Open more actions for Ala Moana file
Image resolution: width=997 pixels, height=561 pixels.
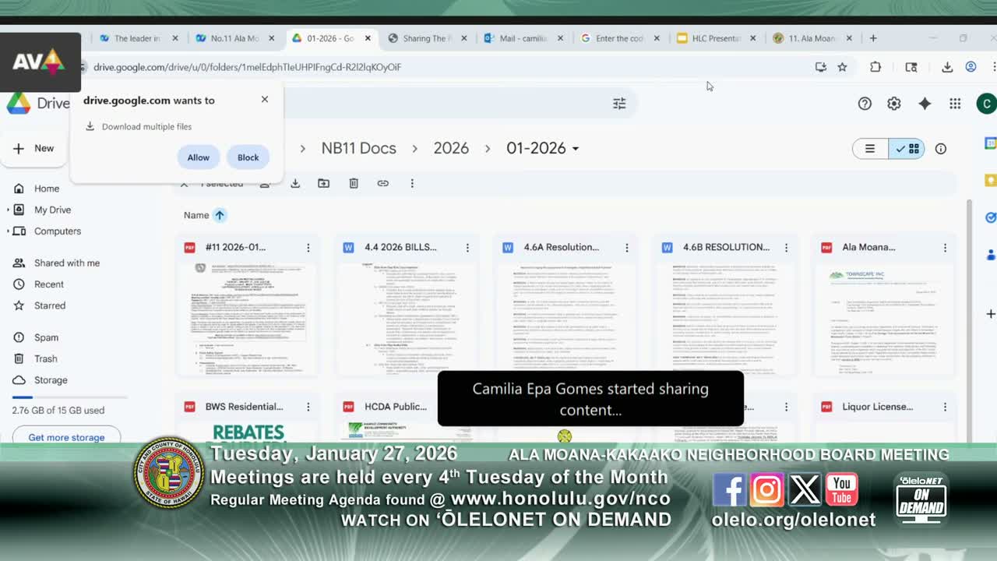945,248
